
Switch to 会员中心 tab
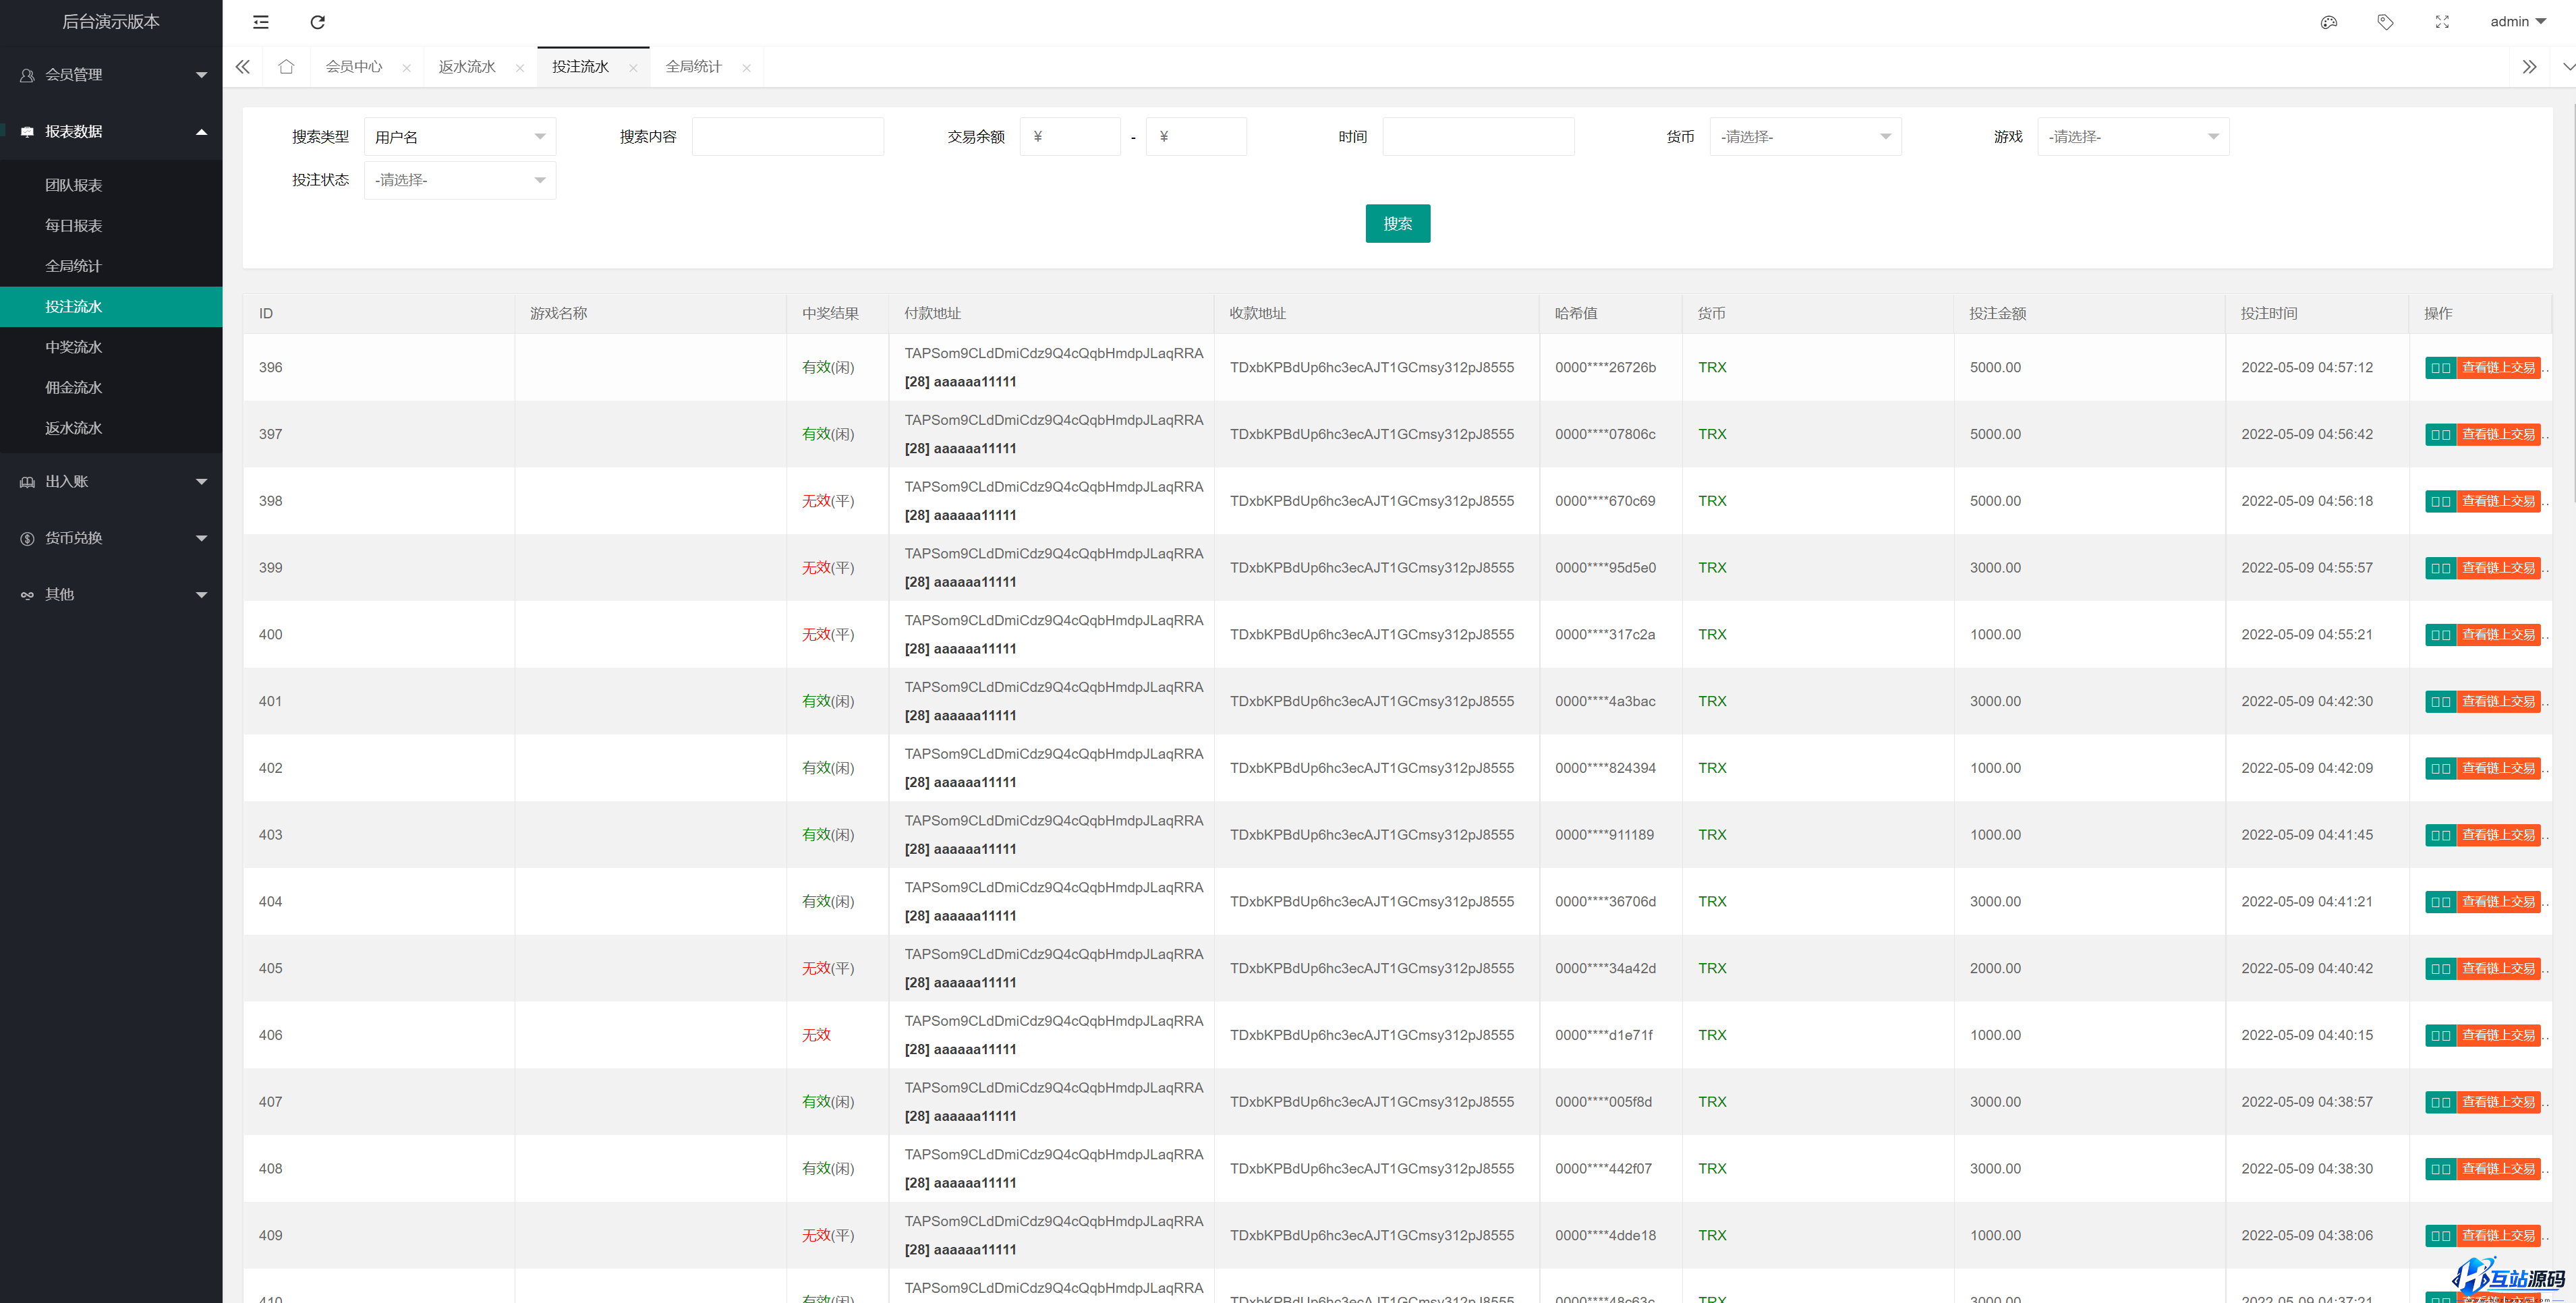(x=354, y=67)
